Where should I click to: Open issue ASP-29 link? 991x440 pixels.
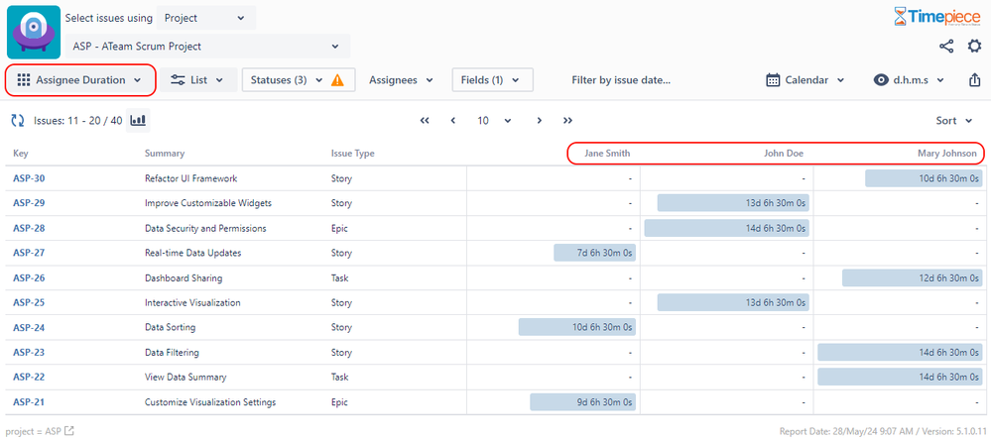[x=29, y=203]
